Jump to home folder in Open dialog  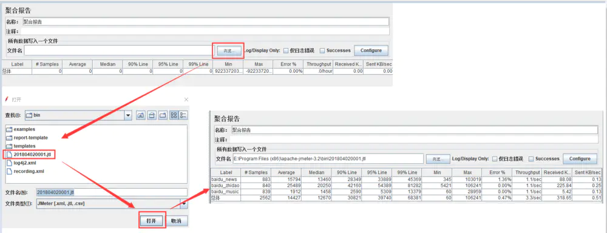pyautogui.click(x=152, y=115)
